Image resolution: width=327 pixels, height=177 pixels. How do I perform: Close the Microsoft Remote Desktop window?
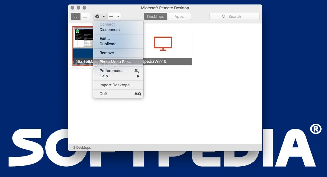[x=72, y=8]
